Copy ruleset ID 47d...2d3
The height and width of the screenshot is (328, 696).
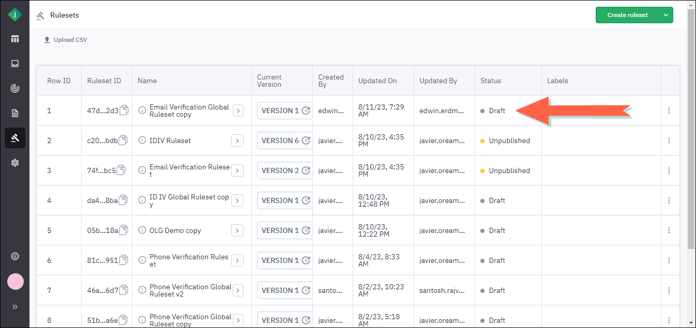[123, 111]
